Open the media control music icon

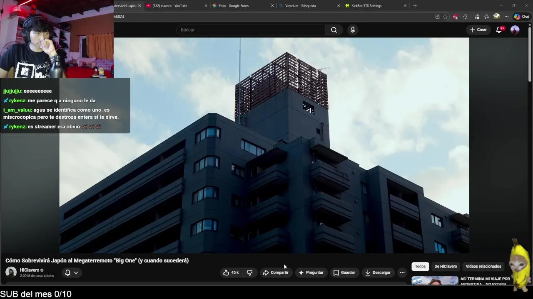(x=477, y=17)
